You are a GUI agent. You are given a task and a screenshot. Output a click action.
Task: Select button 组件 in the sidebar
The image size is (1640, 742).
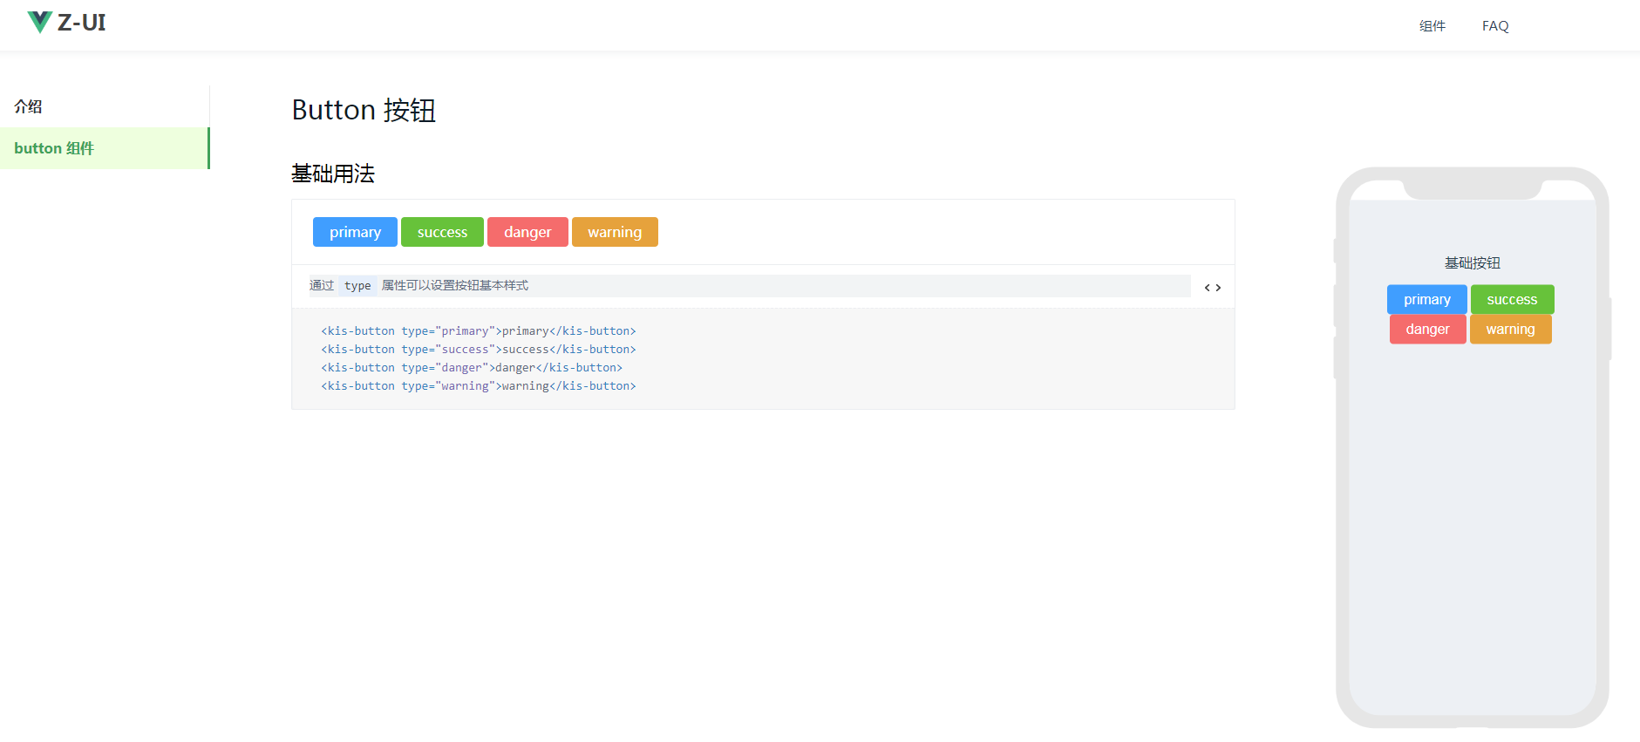tap(105, 148)
